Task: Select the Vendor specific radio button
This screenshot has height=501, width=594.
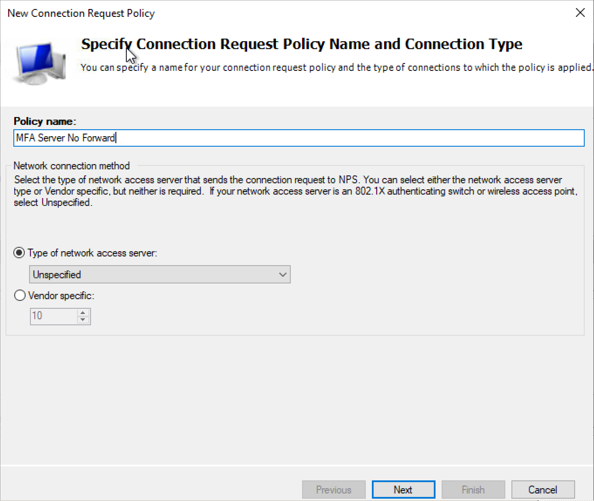Action: (x=19, y=296)
